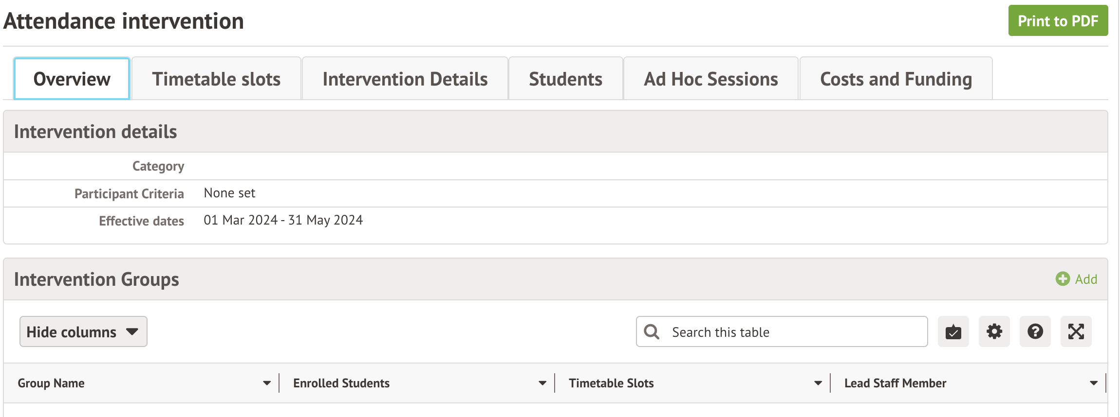Open the Timetable Slots column dropdown arrow
Viewport: 1120px width, 417px height.
click(818, 383)
